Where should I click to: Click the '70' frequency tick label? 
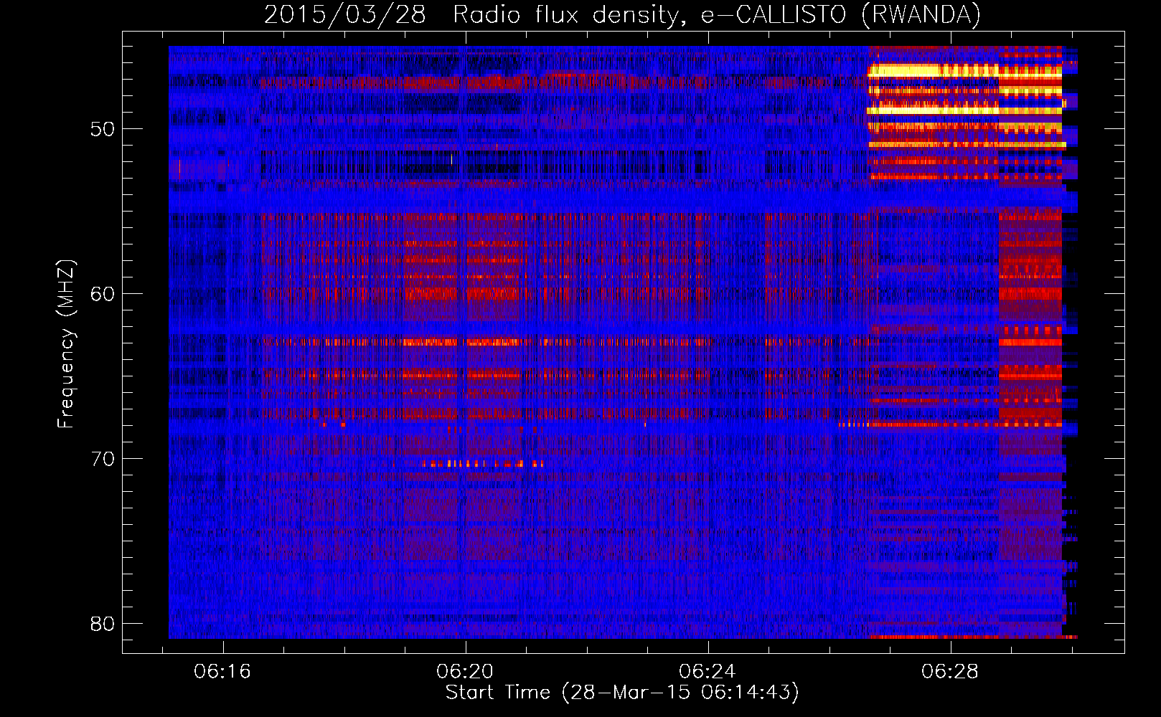(103, 459)
